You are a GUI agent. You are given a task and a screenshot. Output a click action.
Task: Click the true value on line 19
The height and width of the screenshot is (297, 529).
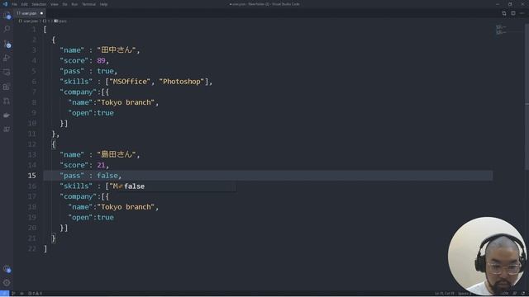pos(105,217)
